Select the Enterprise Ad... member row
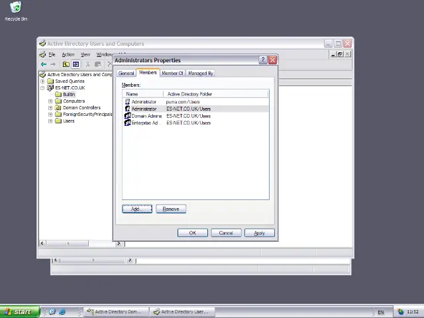Screen dimensions: 424x318 [195, 123]
